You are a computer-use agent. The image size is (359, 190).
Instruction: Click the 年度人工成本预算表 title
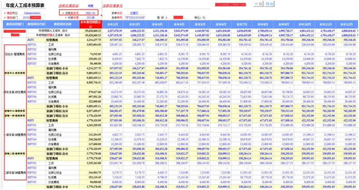25,5
